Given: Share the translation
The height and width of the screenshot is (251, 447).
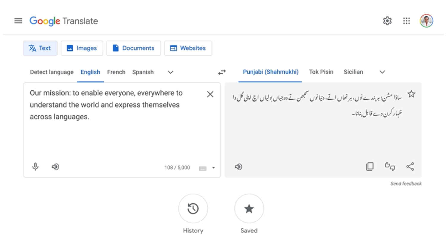Looking at the screenshot, I should click(410, 167).
